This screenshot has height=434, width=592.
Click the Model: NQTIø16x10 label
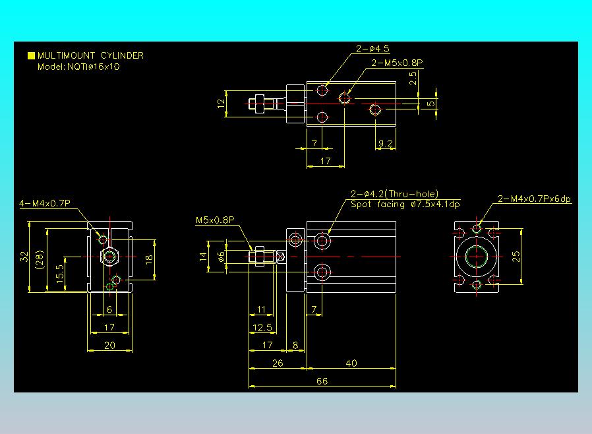click(78, 67)
